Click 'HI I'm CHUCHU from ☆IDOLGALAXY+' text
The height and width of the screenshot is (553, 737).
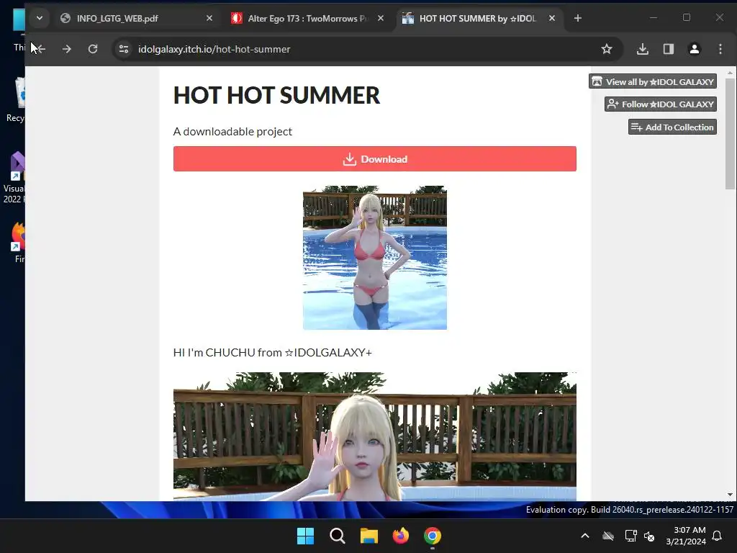click(272, 353)
